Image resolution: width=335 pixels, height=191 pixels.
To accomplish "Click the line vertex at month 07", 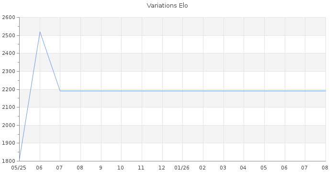I will click(60, 91).
